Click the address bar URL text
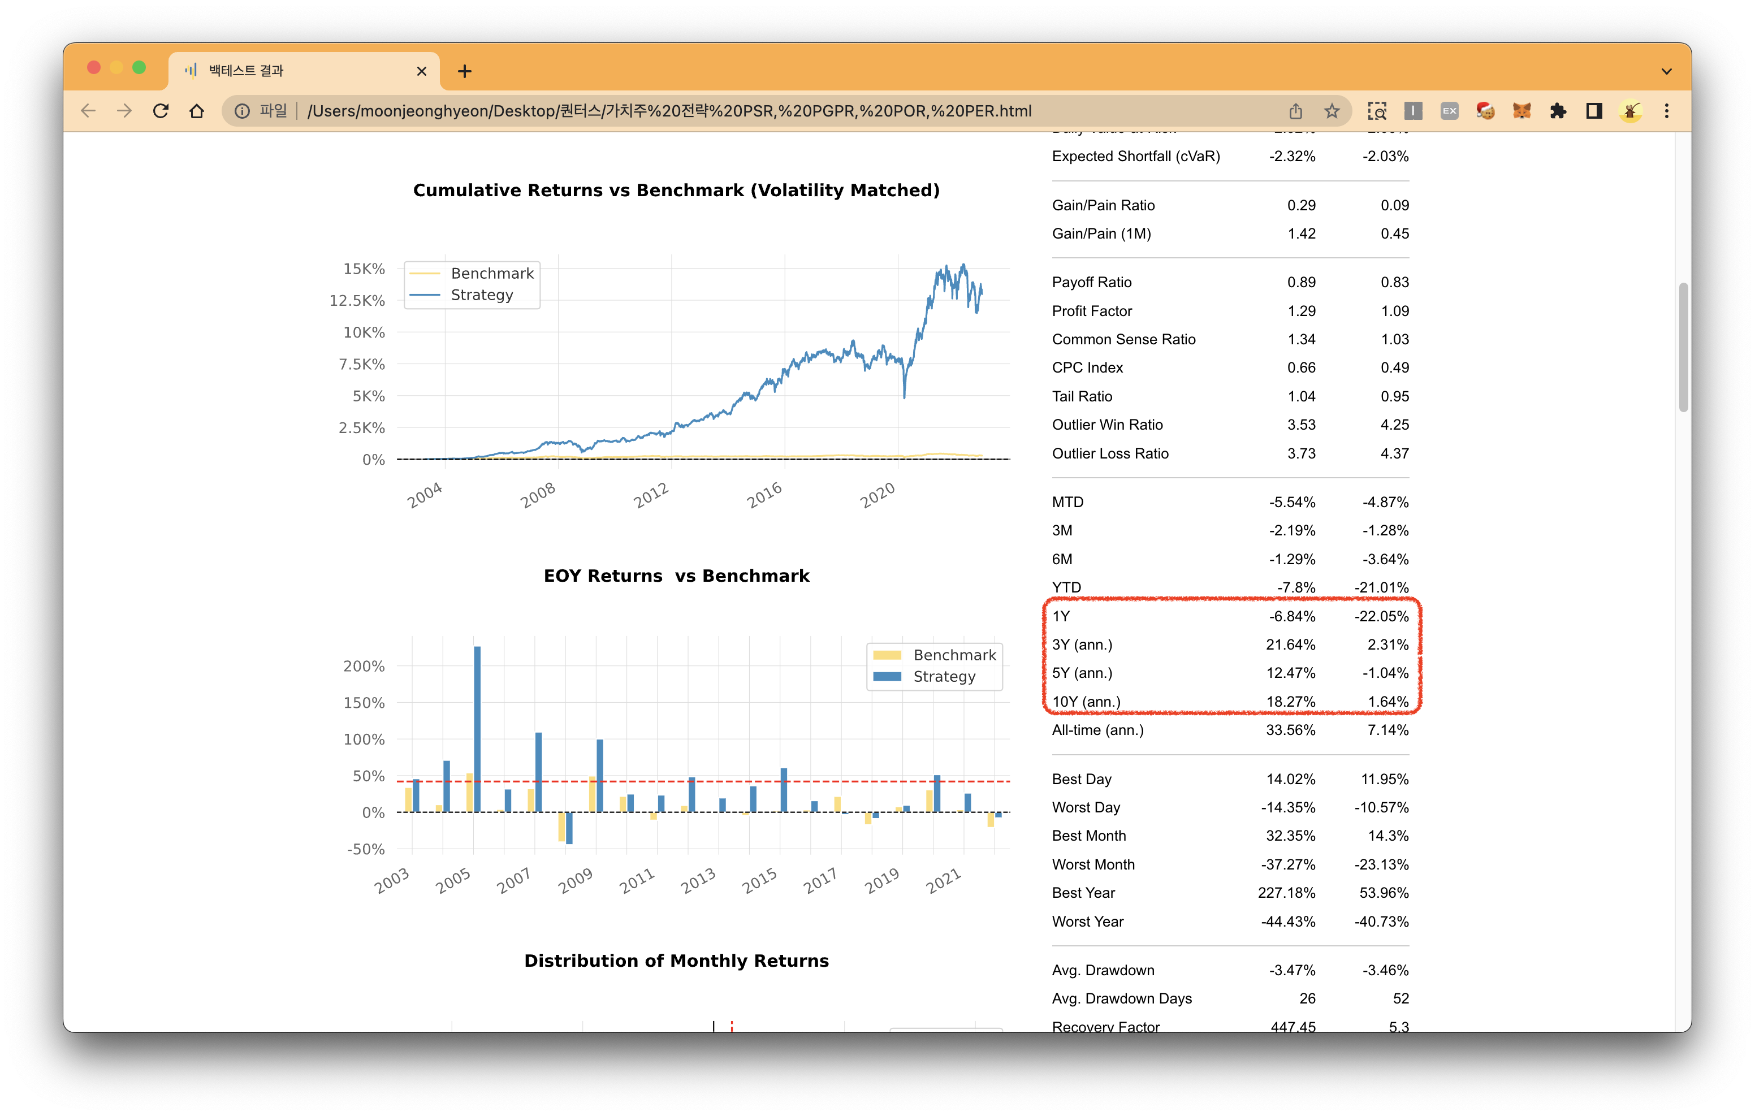The width and height of the screenshot is (1755, 1116). 668,111
